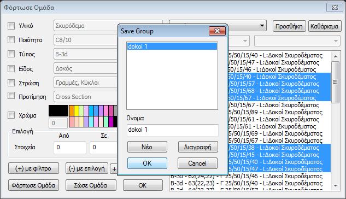
Task: Close the Save Group dialog
Action: click(x=217, y=31)
